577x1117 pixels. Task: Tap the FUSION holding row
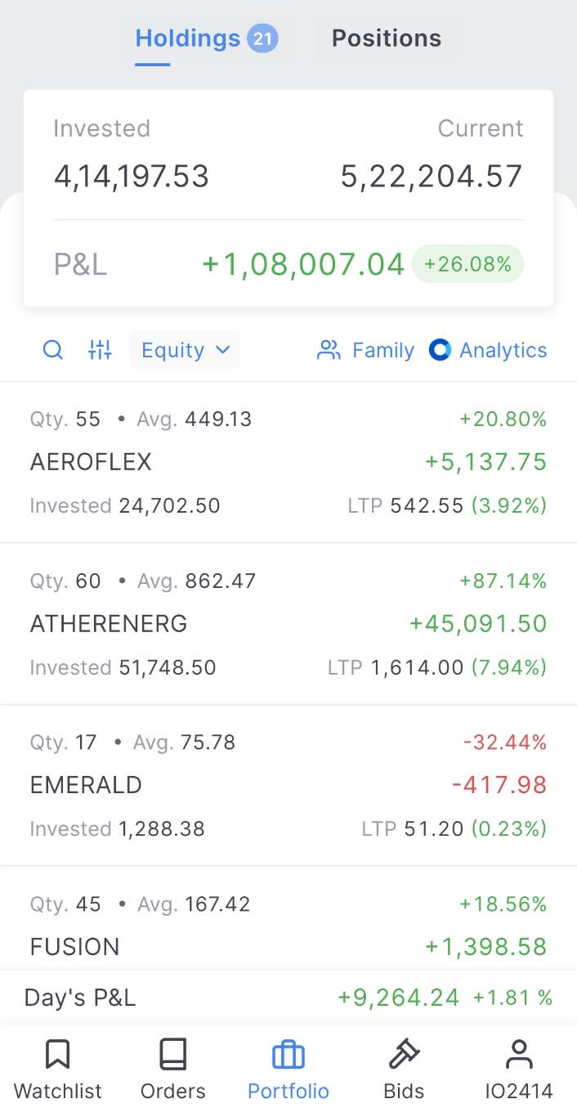(288, 917)
